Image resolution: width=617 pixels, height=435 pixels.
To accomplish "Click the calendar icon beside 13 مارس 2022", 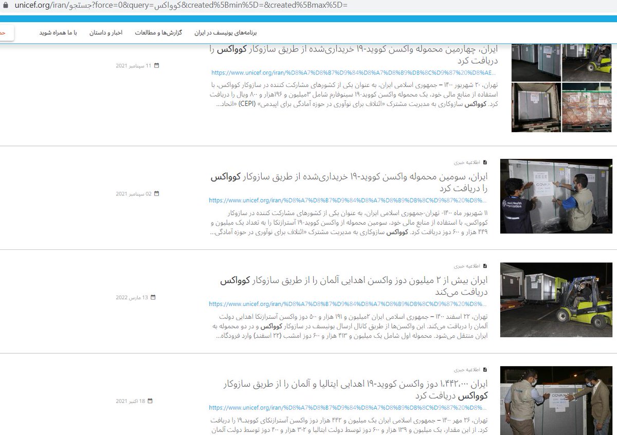I will [x=153, y=297].
